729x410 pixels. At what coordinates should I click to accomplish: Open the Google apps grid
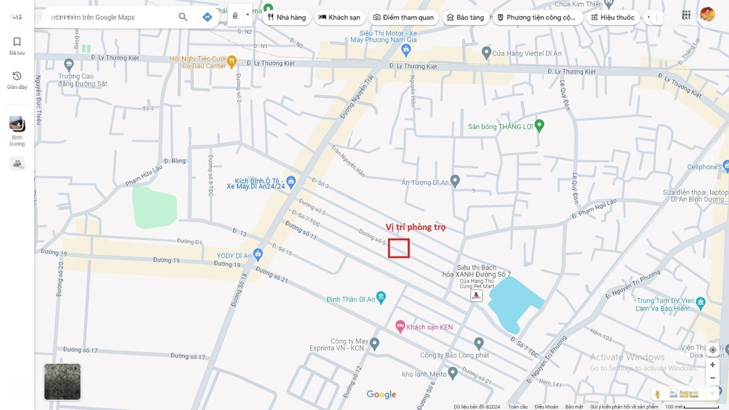pyautogui.click(x=686, y=15)
